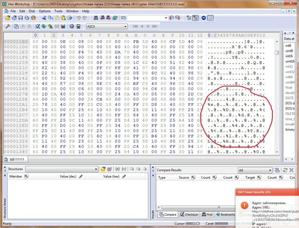Viewport: 299px width, 228px height.
Task: Click the Compare Results horizontal scrollbar
Action: (x=198, y=207)
